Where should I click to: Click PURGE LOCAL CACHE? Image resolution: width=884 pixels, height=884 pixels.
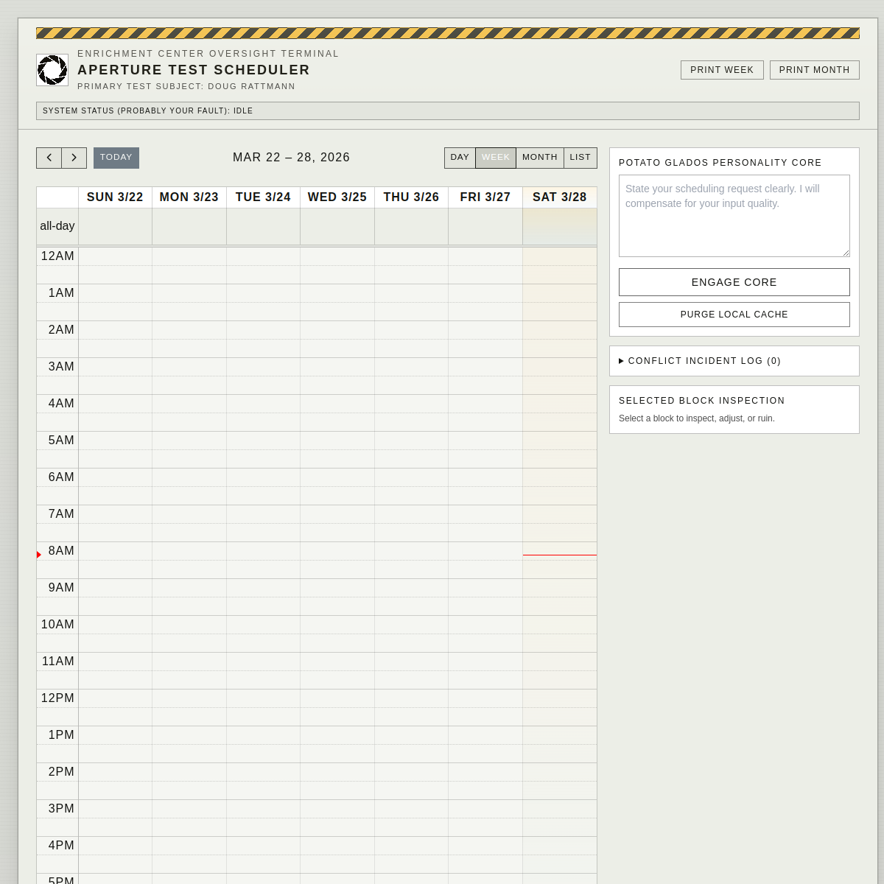click(734, 315)
